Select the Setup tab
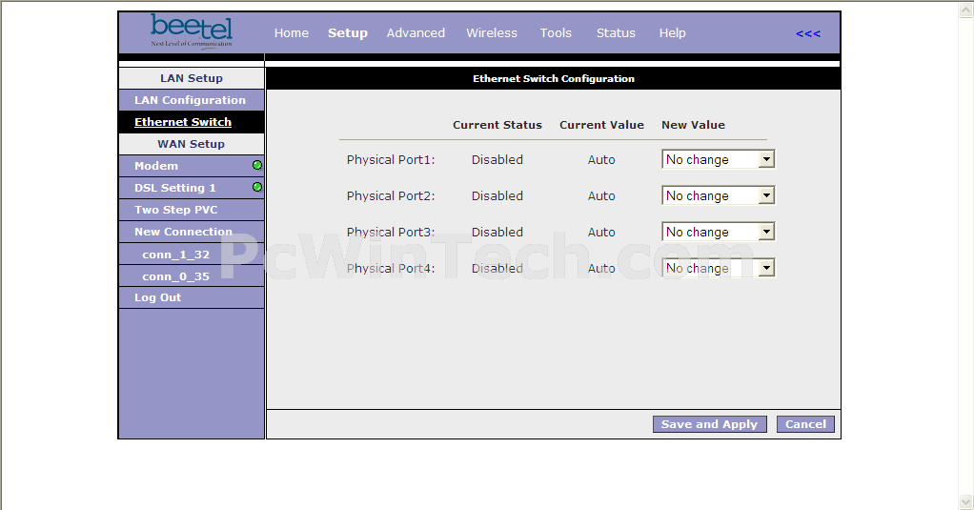 348,33
